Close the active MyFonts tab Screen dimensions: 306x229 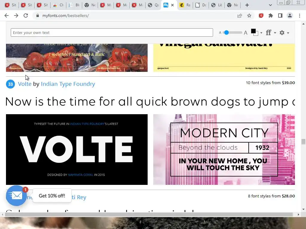click(x=172, y=5)
